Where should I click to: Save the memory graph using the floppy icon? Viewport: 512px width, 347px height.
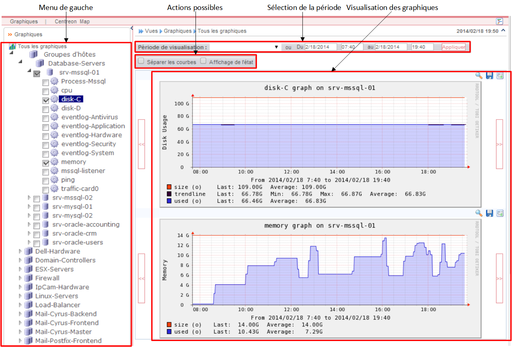tap(490, 213)
